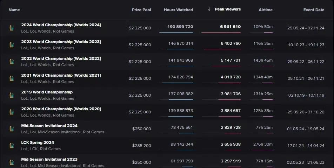Screen dimensions: 334x168
Task: Open 2024 World Championship [Worlds 2024] event
Action: pyautogui.click(x=61, y=25)
